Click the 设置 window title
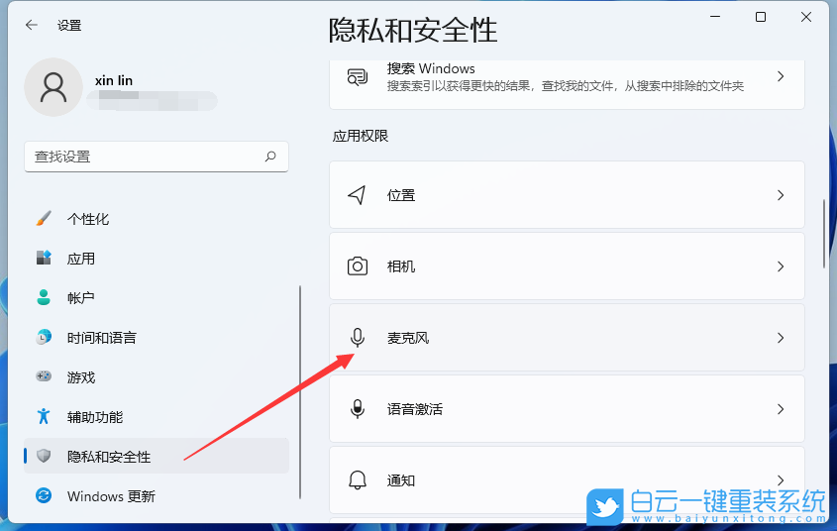 pyautogui.click(x=69, y=25)
